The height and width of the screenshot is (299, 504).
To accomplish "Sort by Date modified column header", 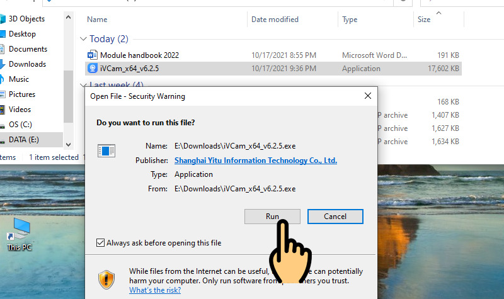I will 275,20.
